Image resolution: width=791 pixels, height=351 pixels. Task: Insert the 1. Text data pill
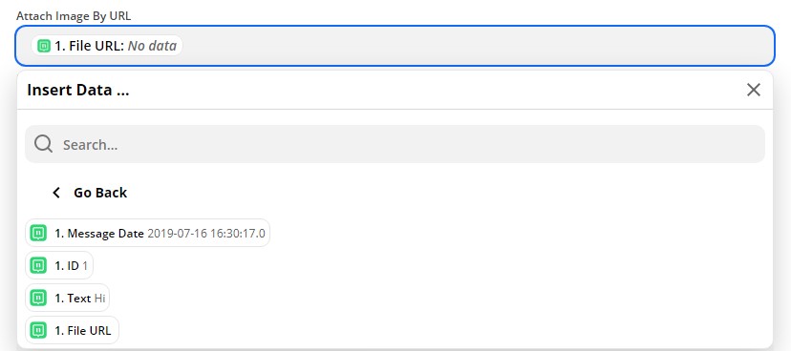click(x=67, y=298)
